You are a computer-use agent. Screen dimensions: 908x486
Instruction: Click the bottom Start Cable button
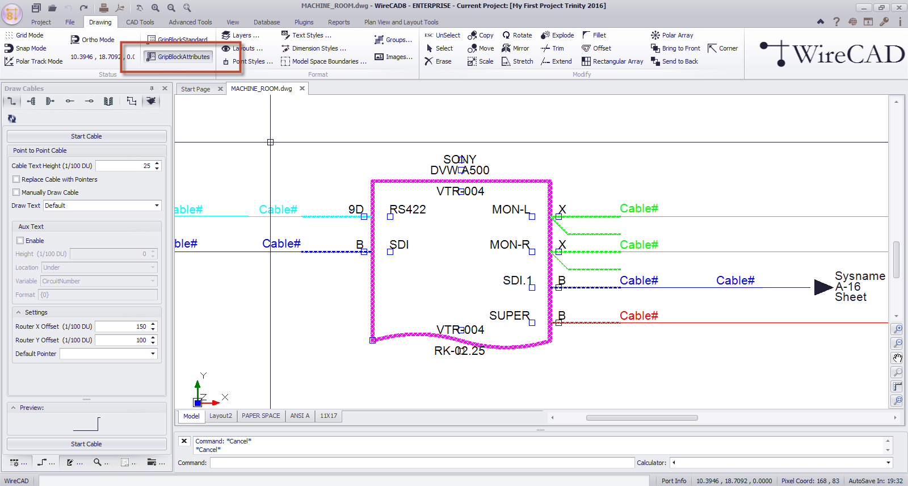pos(86,444)
